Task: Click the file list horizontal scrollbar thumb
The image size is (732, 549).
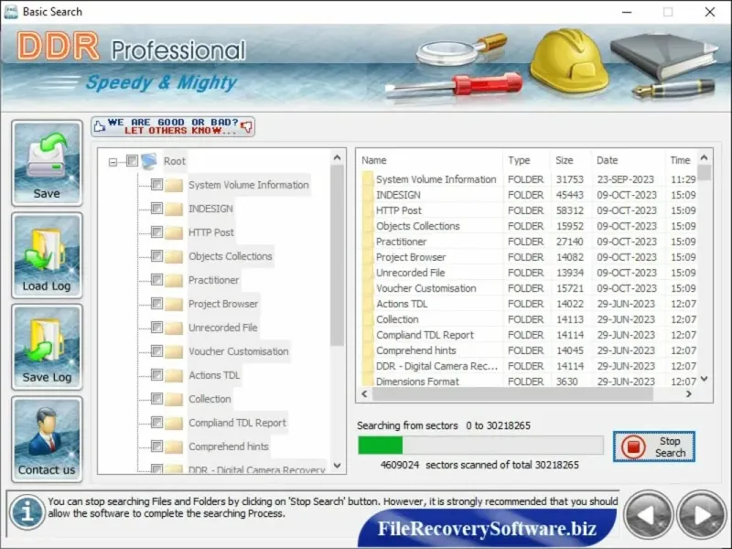Action: pyautogui.click(x=512, y=394)
